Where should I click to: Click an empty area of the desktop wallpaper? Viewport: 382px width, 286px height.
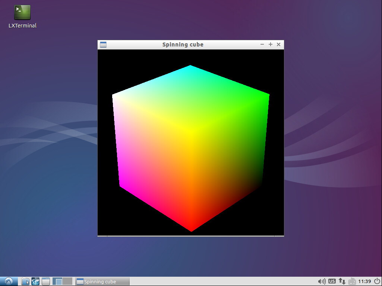coord(328,149)
